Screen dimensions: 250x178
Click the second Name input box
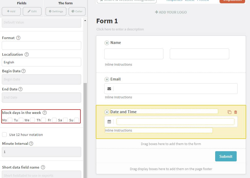pos(200,54)
